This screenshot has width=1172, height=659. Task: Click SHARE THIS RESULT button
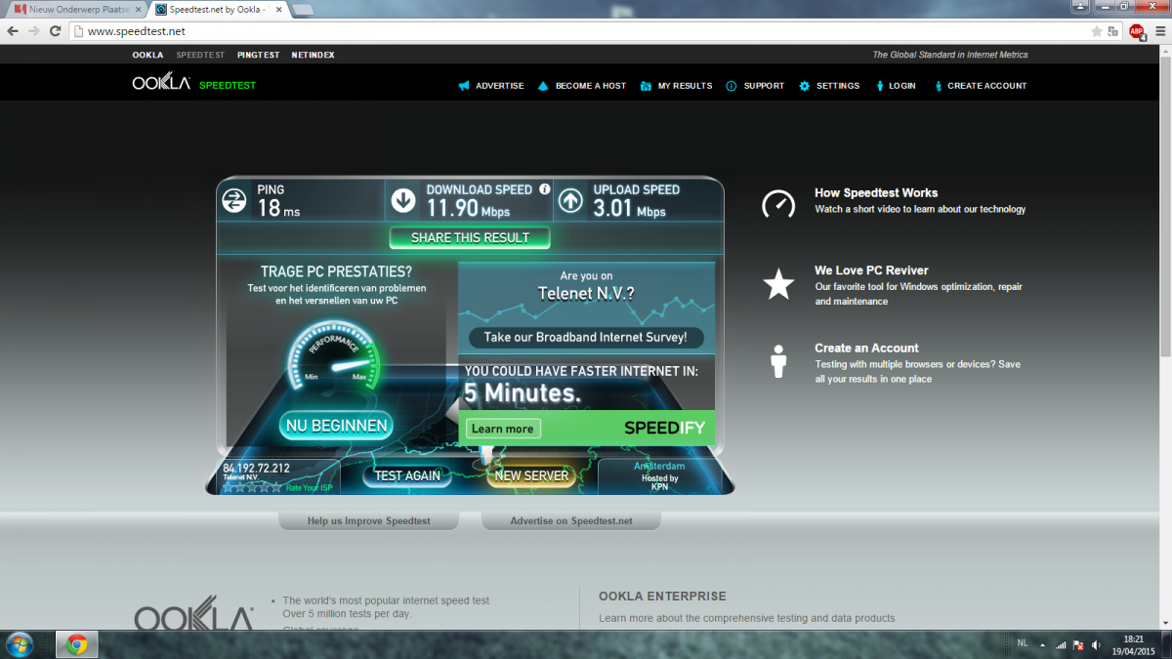[470, 237]
